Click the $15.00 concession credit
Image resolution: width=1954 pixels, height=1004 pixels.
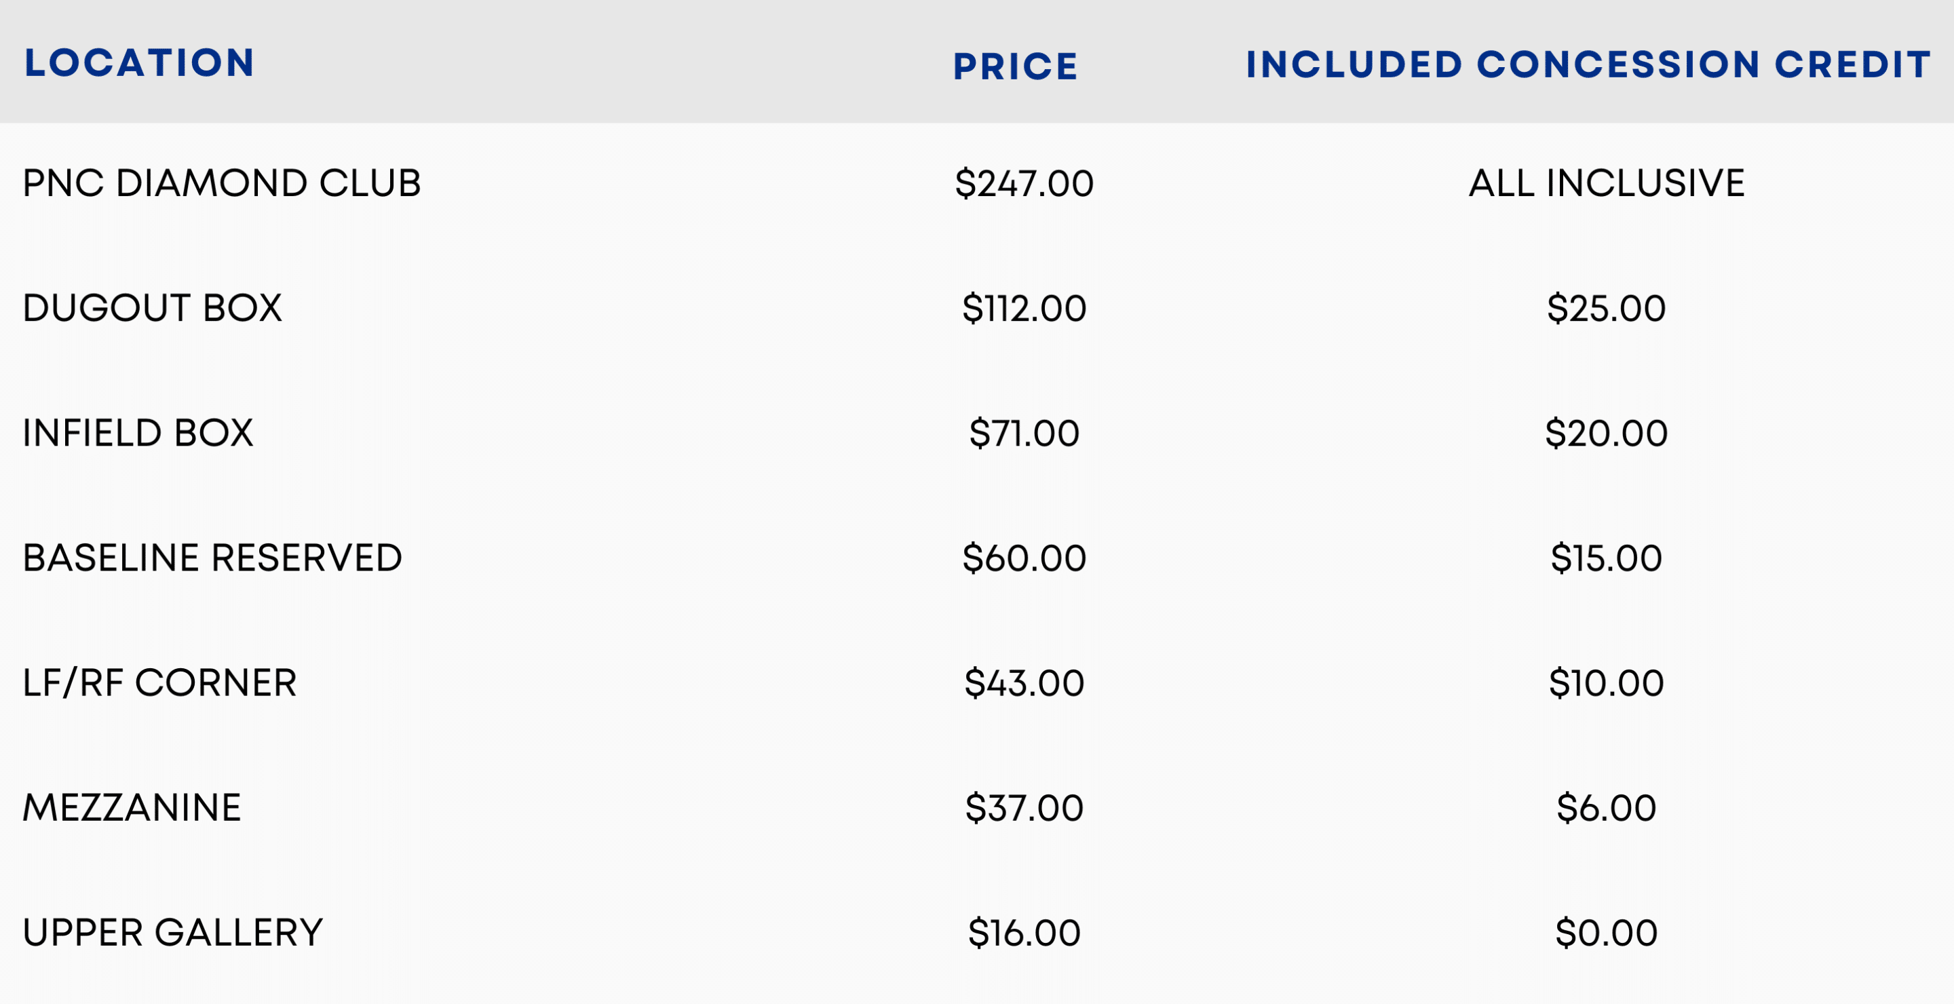[x=1606, y=558]
